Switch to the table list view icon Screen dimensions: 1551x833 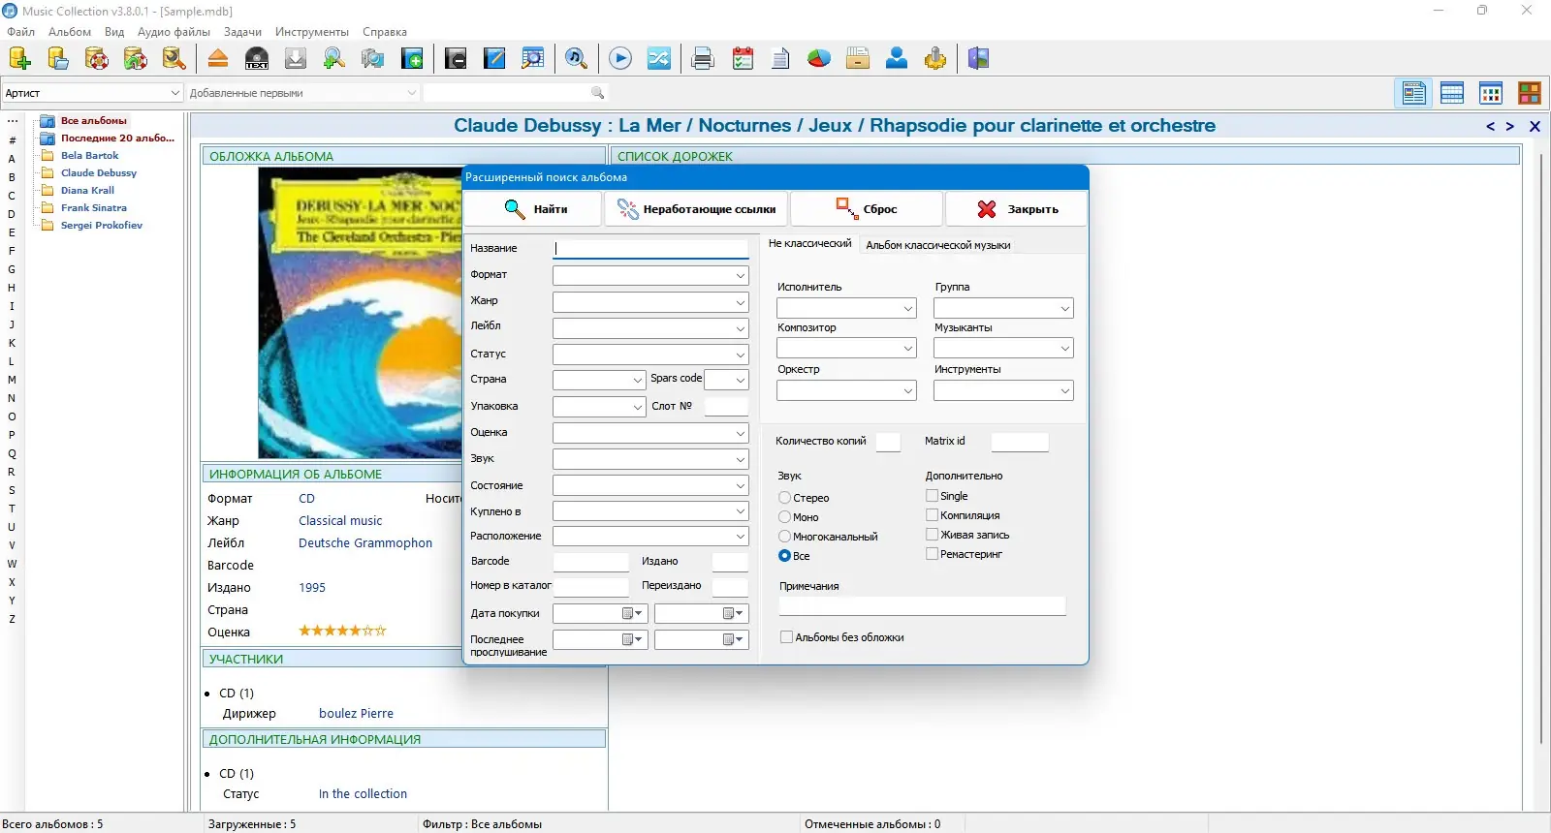1452,93
